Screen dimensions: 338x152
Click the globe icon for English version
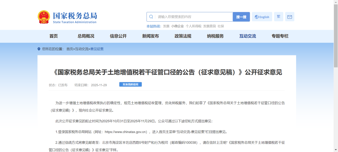pos(257,17)
